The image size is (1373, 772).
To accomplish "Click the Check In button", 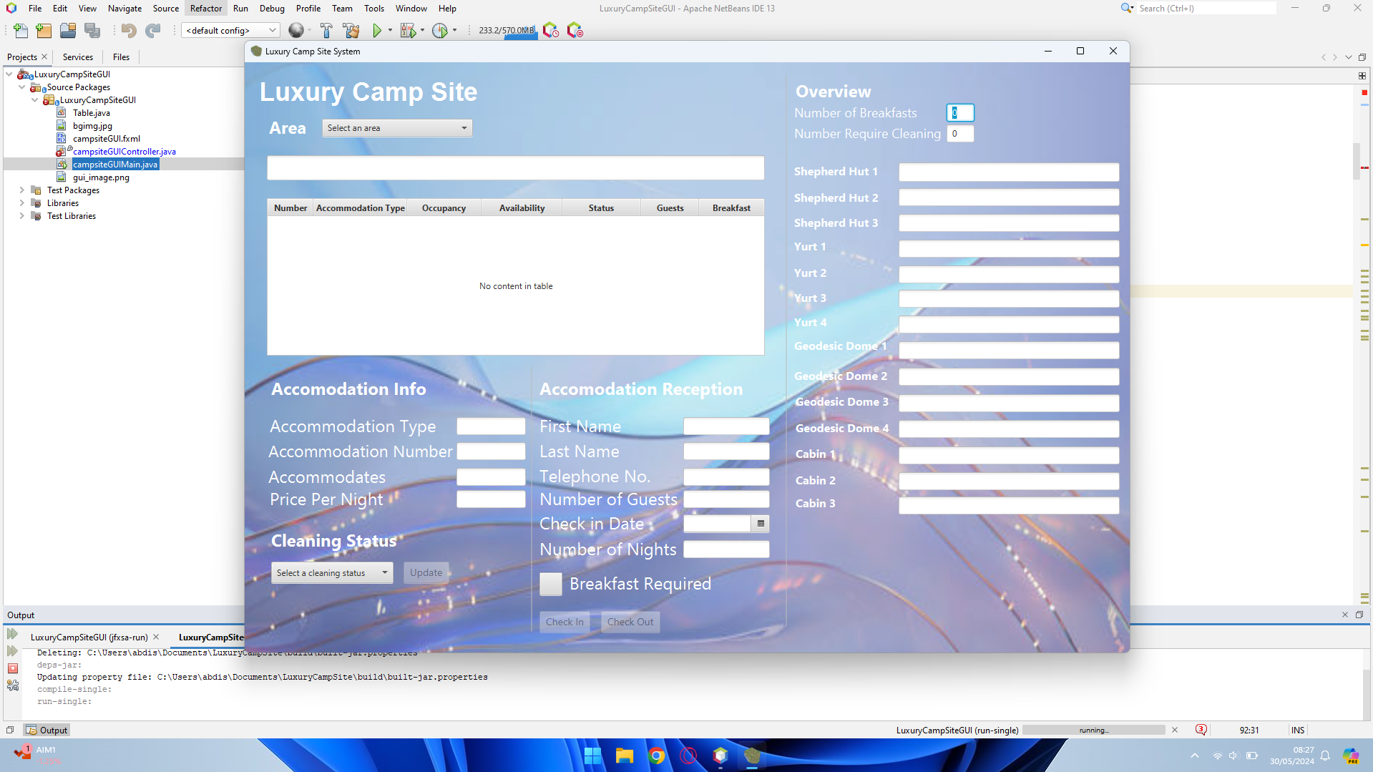I will (x=565, y=622).
